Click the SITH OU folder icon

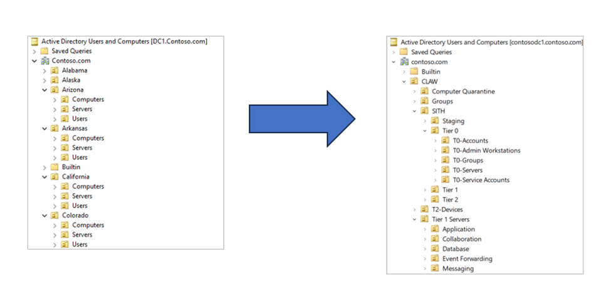tap(424, 111)
